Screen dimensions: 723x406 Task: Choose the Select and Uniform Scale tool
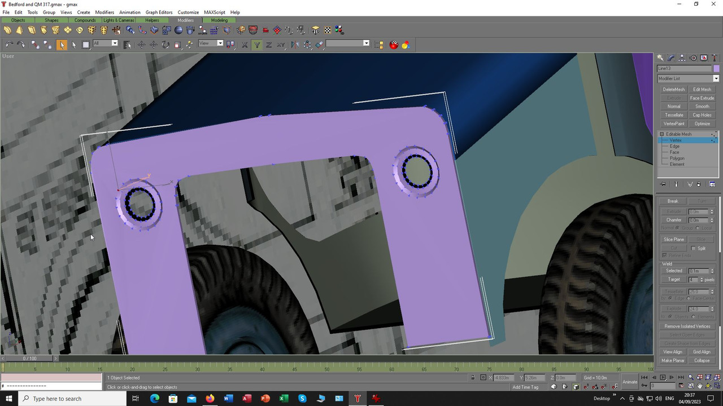(x=177, y=45)
